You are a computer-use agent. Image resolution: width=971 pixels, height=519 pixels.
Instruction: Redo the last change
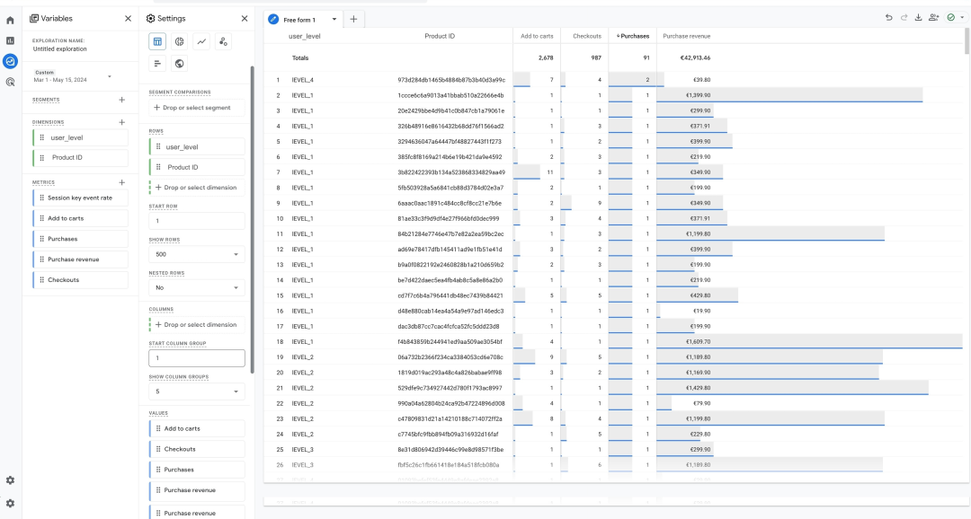point(904,17)
